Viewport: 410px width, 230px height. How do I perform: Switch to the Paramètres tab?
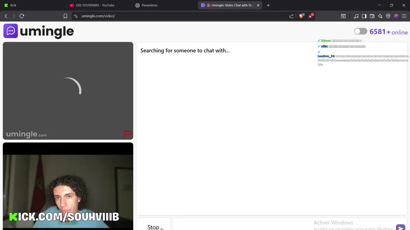point(164,5)
